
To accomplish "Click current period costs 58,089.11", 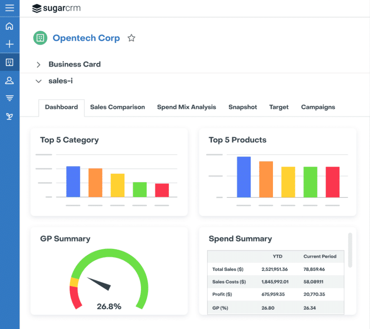I will 313,282.
